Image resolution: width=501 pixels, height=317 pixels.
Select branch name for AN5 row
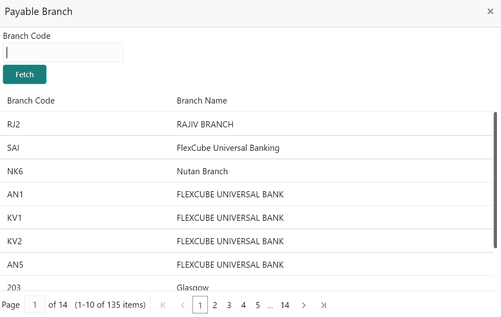click(x=230, y=265)
